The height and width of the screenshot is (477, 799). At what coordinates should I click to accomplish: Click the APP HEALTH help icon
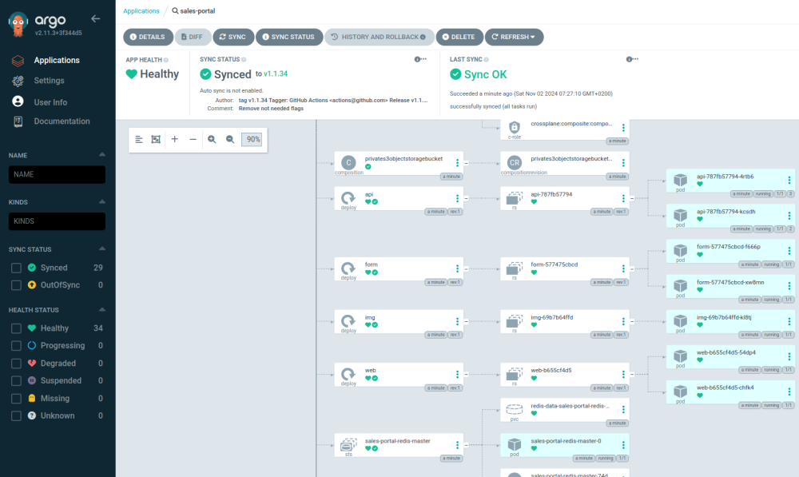(x=166, y=60)
